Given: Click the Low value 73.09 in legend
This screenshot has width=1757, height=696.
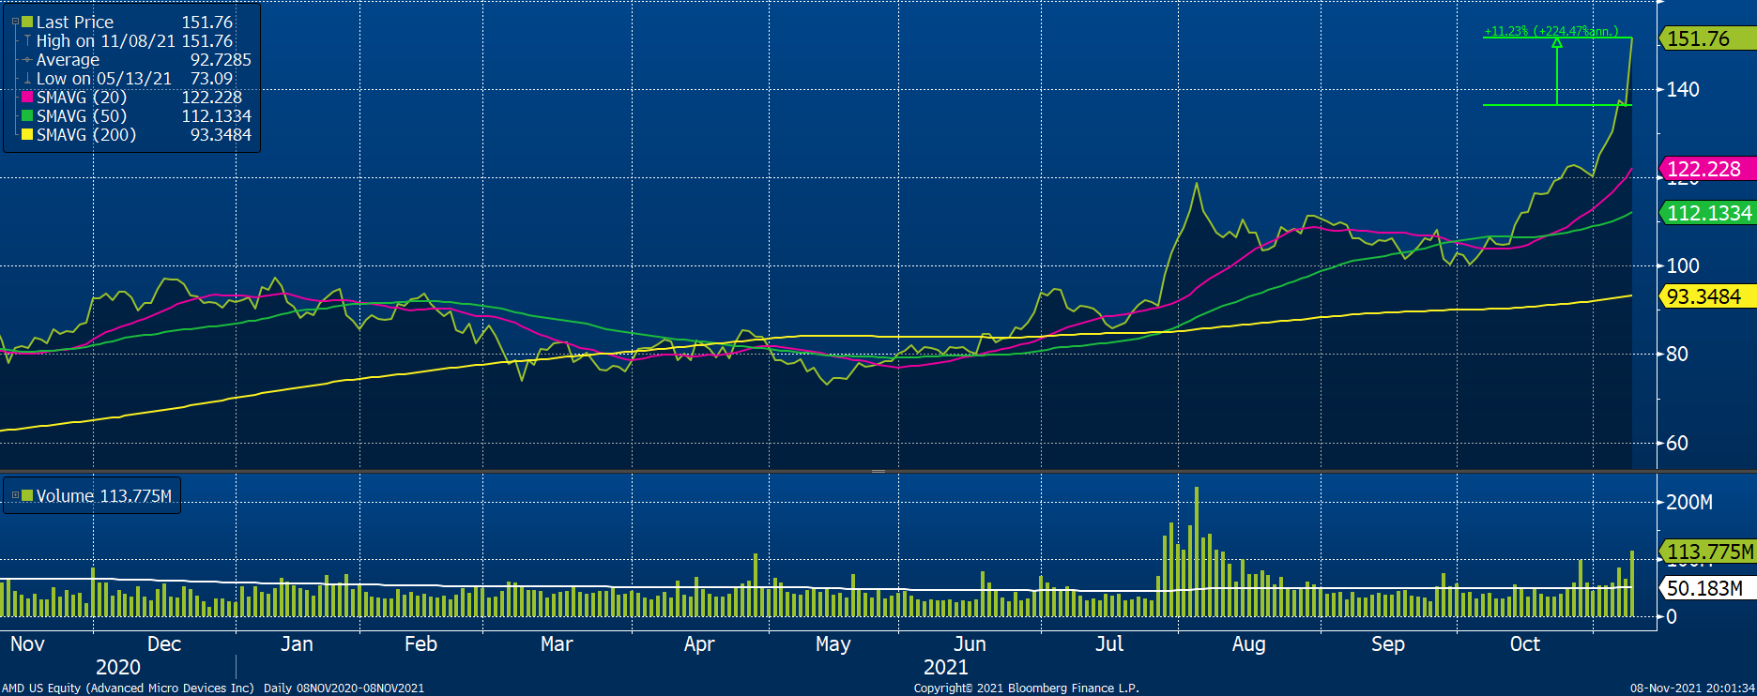Looking at the screenshot, I should [212, 78].
